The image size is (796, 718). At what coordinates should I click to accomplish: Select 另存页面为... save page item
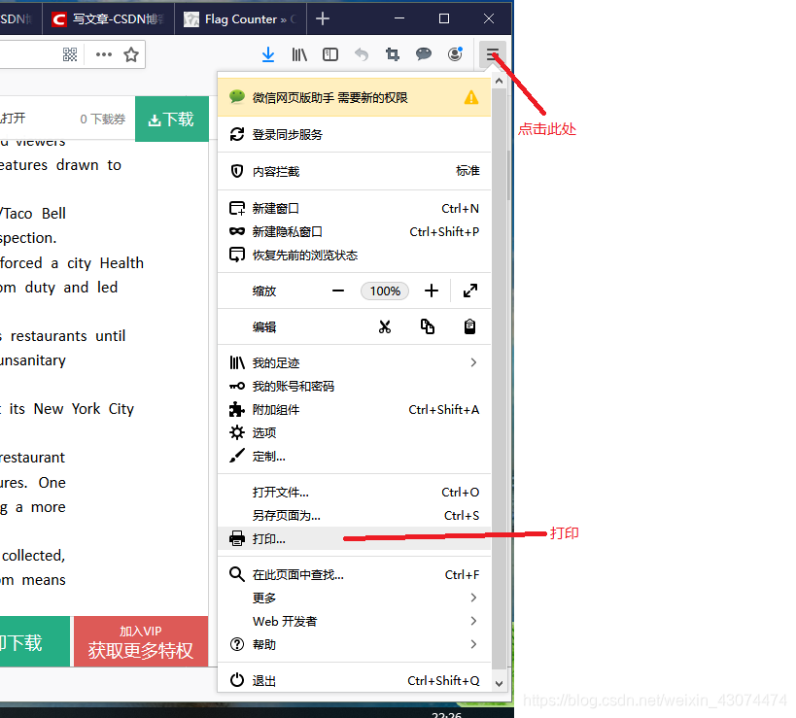tap(355, 516)
